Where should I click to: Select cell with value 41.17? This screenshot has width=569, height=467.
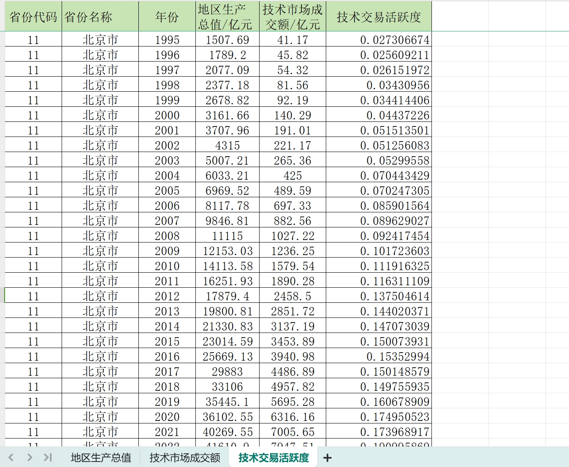tap(293, 40)
